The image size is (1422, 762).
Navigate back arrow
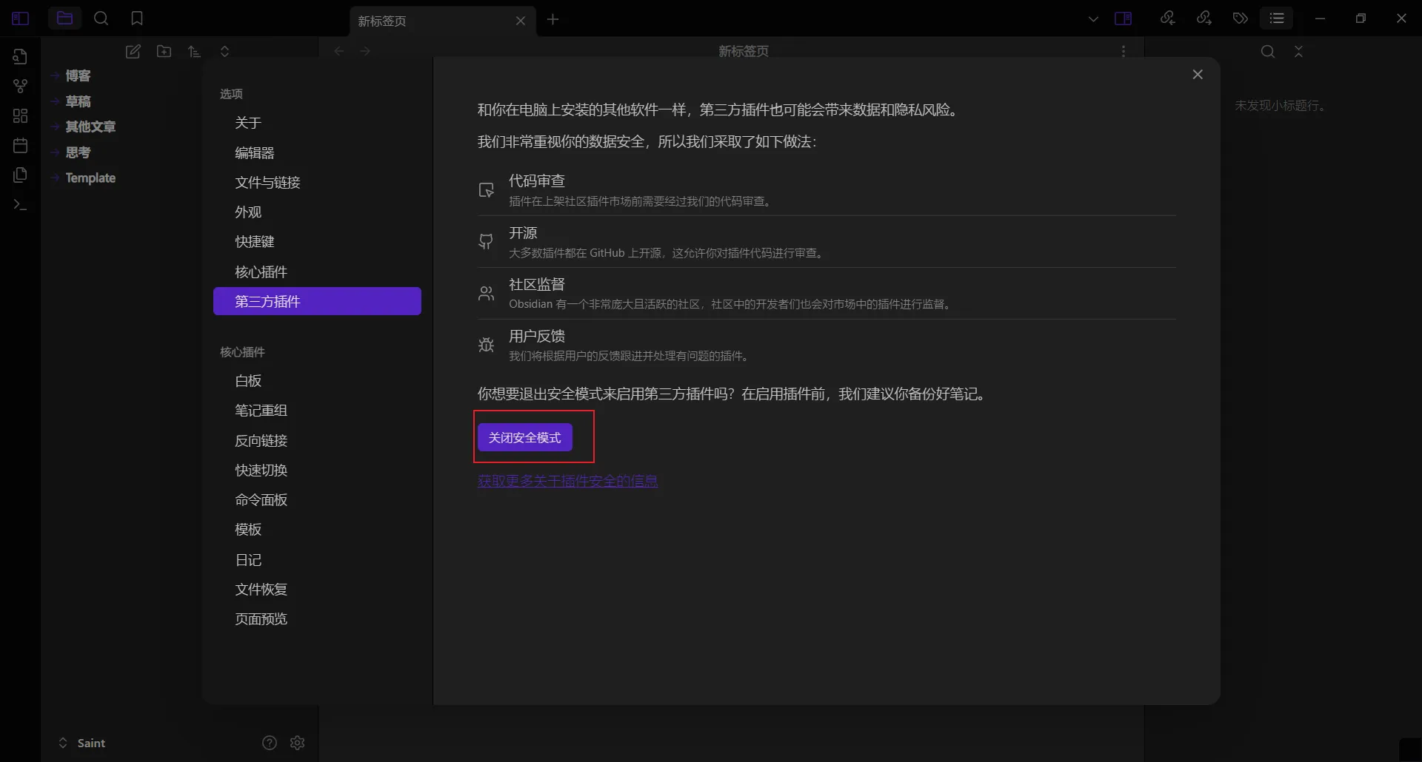coord(339,51)
